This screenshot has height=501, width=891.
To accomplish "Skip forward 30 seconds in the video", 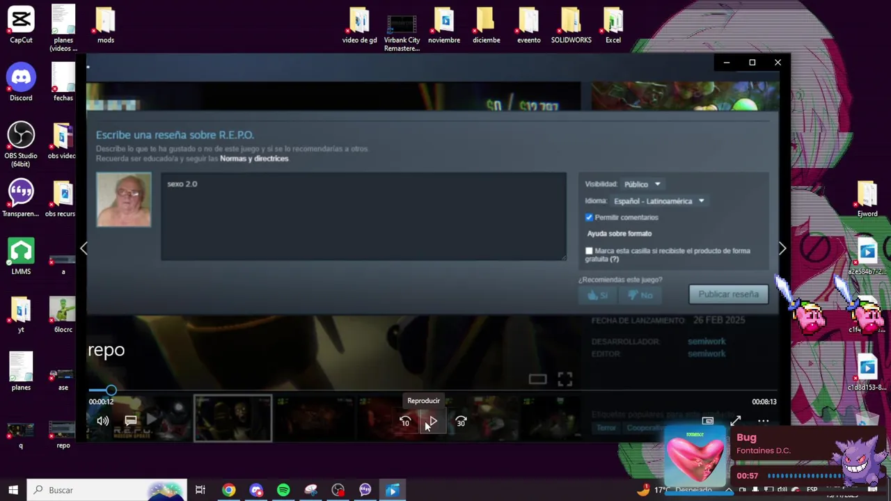I will tap(461, 422).
